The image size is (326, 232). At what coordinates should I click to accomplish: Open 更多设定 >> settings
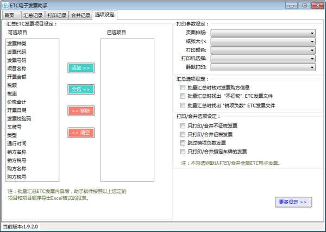tap(293, 202)
